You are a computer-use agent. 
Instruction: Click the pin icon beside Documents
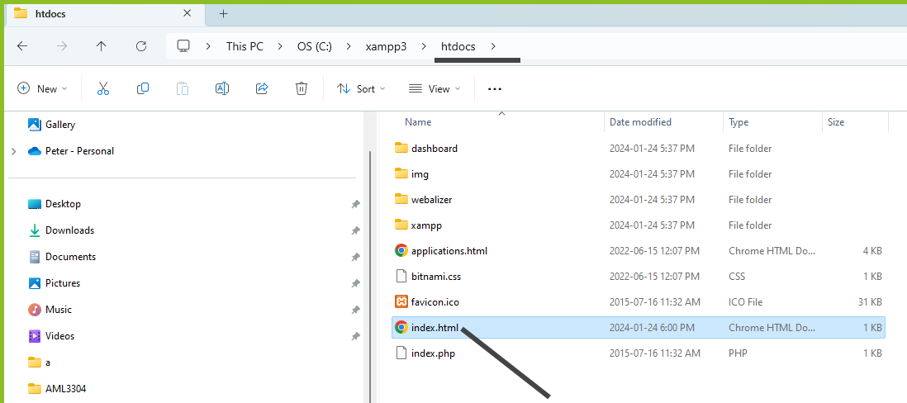[356, 258]
